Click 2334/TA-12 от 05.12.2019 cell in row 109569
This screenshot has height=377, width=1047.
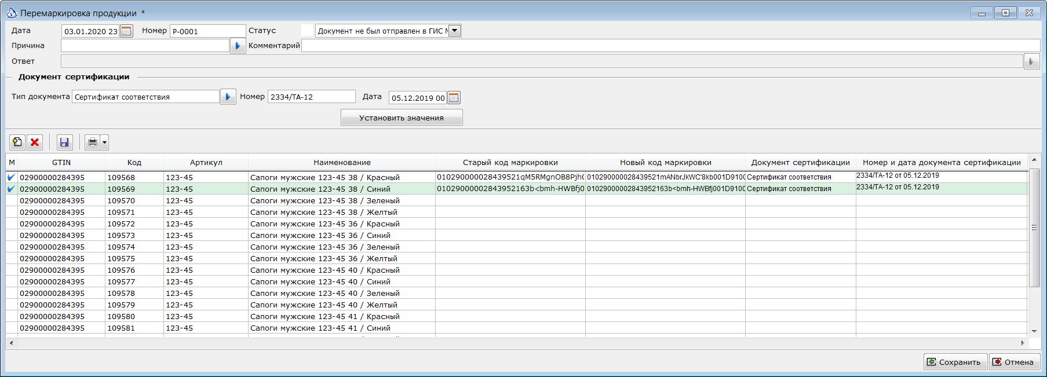(942, 189)
